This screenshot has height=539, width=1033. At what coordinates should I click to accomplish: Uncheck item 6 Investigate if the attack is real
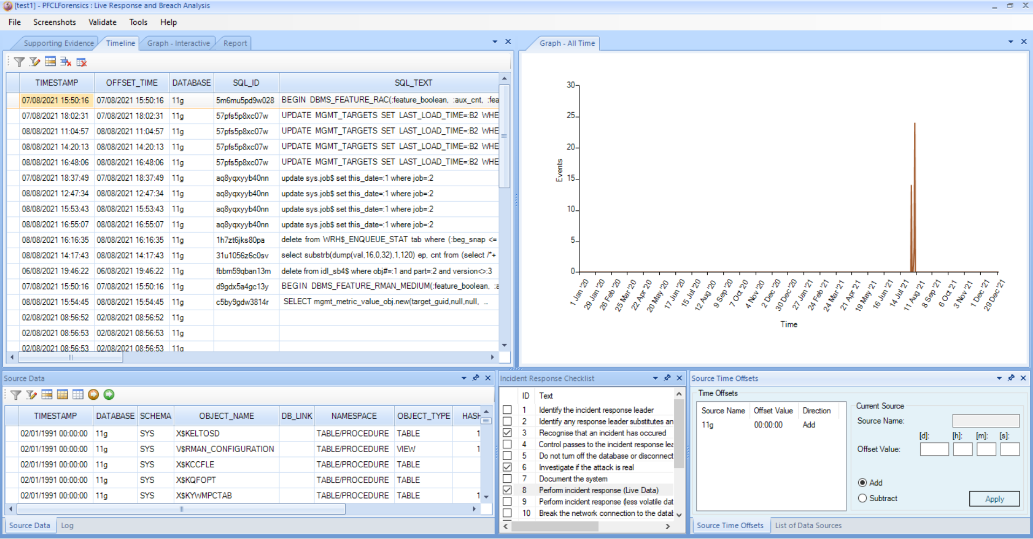coord(507,467)
